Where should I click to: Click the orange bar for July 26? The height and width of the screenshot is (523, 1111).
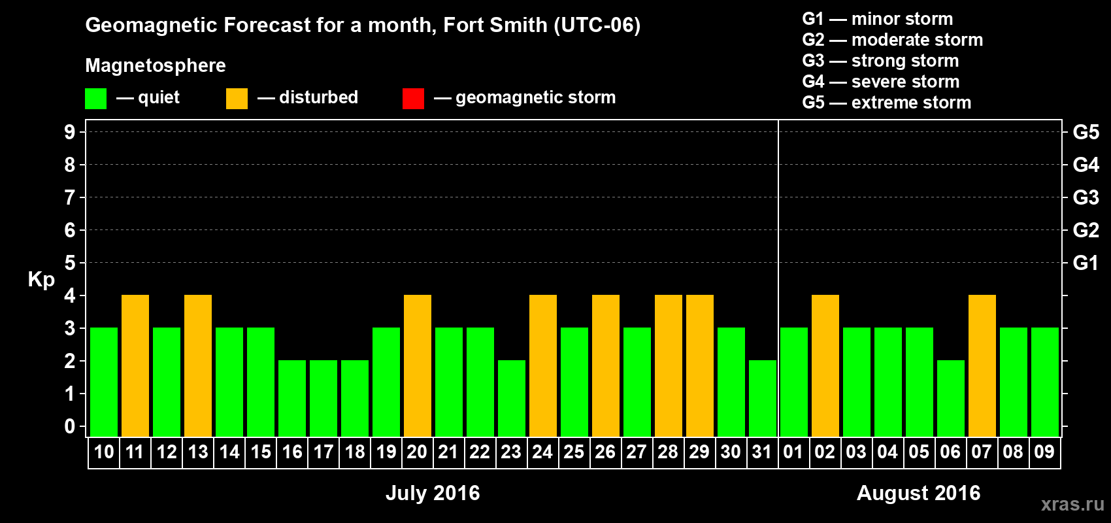pos(606,366)
